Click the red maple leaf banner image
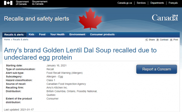This screenshot has width=182, height=112. 90,19
